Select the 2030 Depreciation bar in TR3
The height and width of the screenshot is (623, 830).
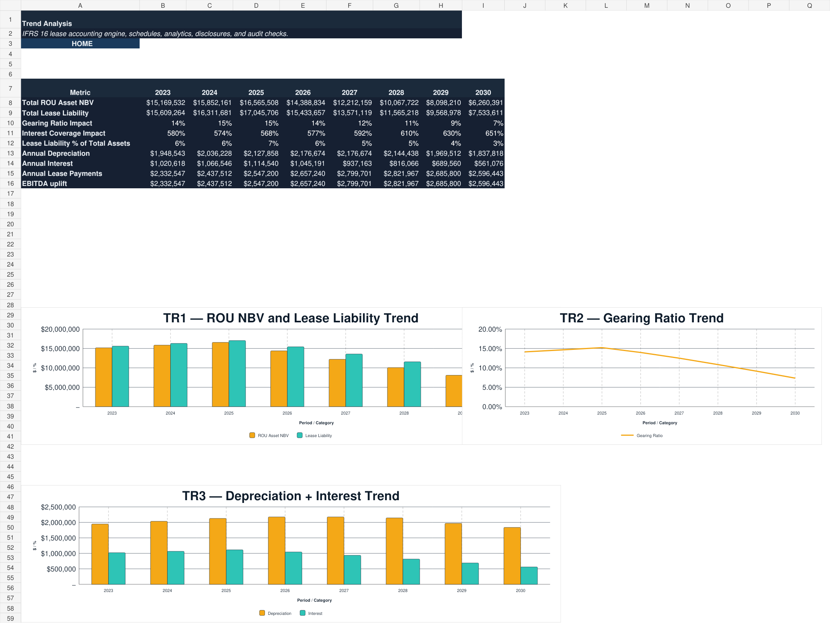(x=512, y=556)
